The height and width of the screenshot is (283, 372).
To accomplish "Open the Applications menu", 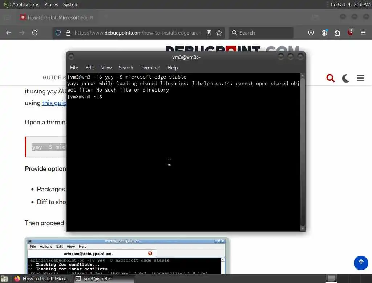I will [x=26, y=4].
